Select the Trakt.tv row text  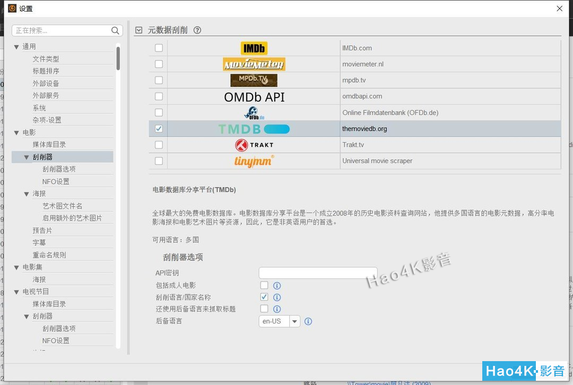coord(353,145)
